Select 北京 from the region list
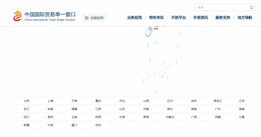Image resolution: width=261 pixels, height=137 pixels. (27, 101)
